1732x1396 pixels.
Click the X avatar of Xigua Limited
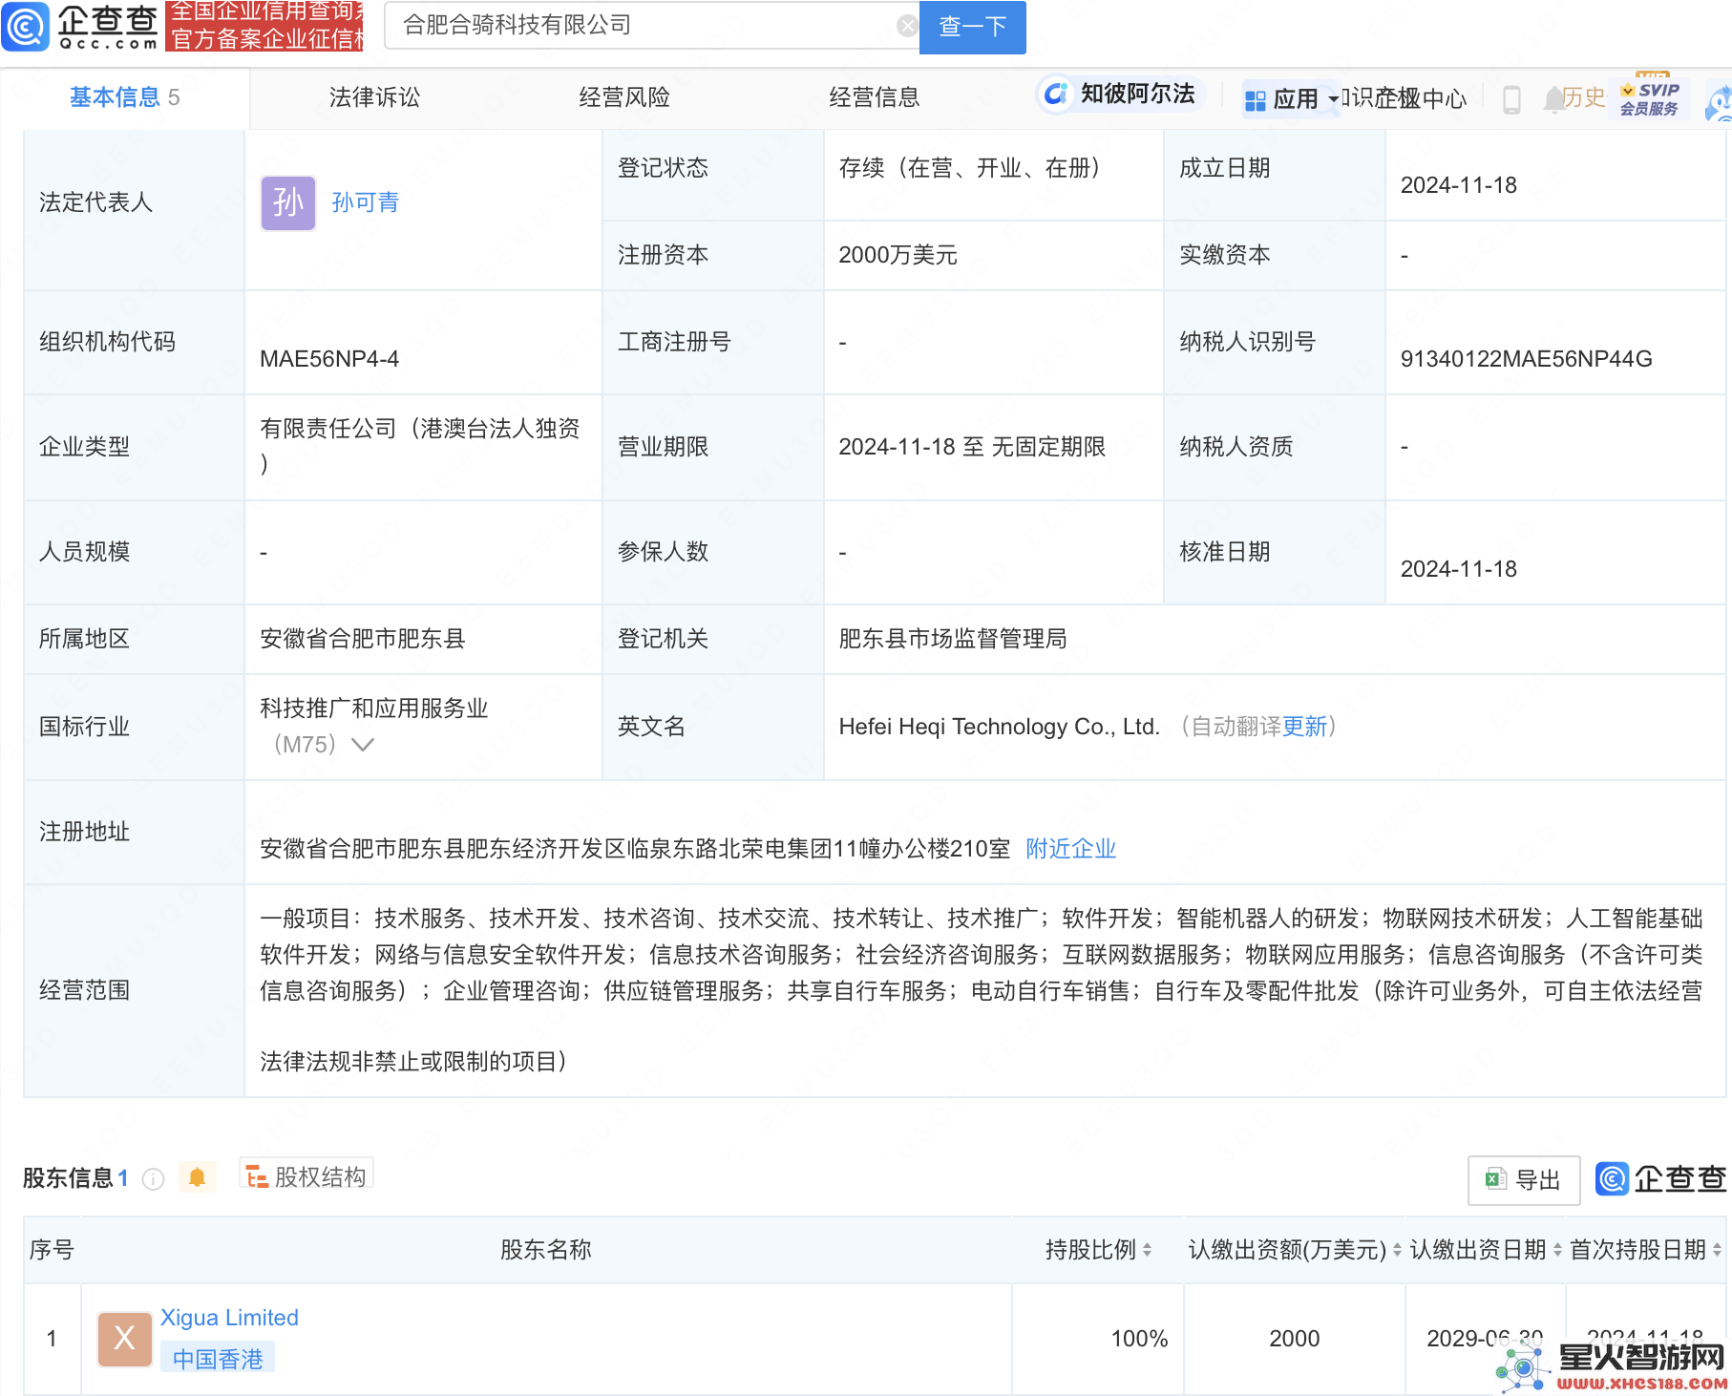(125, 1339)
